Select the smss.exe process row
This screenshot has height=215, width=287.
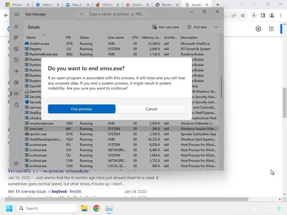(121, 129)
